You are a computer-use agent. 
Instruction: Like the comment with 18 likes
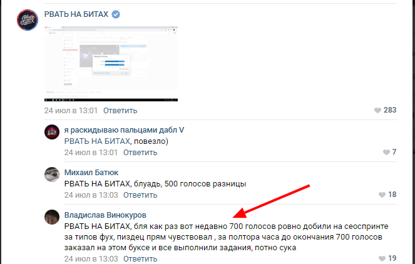[382, 195]
